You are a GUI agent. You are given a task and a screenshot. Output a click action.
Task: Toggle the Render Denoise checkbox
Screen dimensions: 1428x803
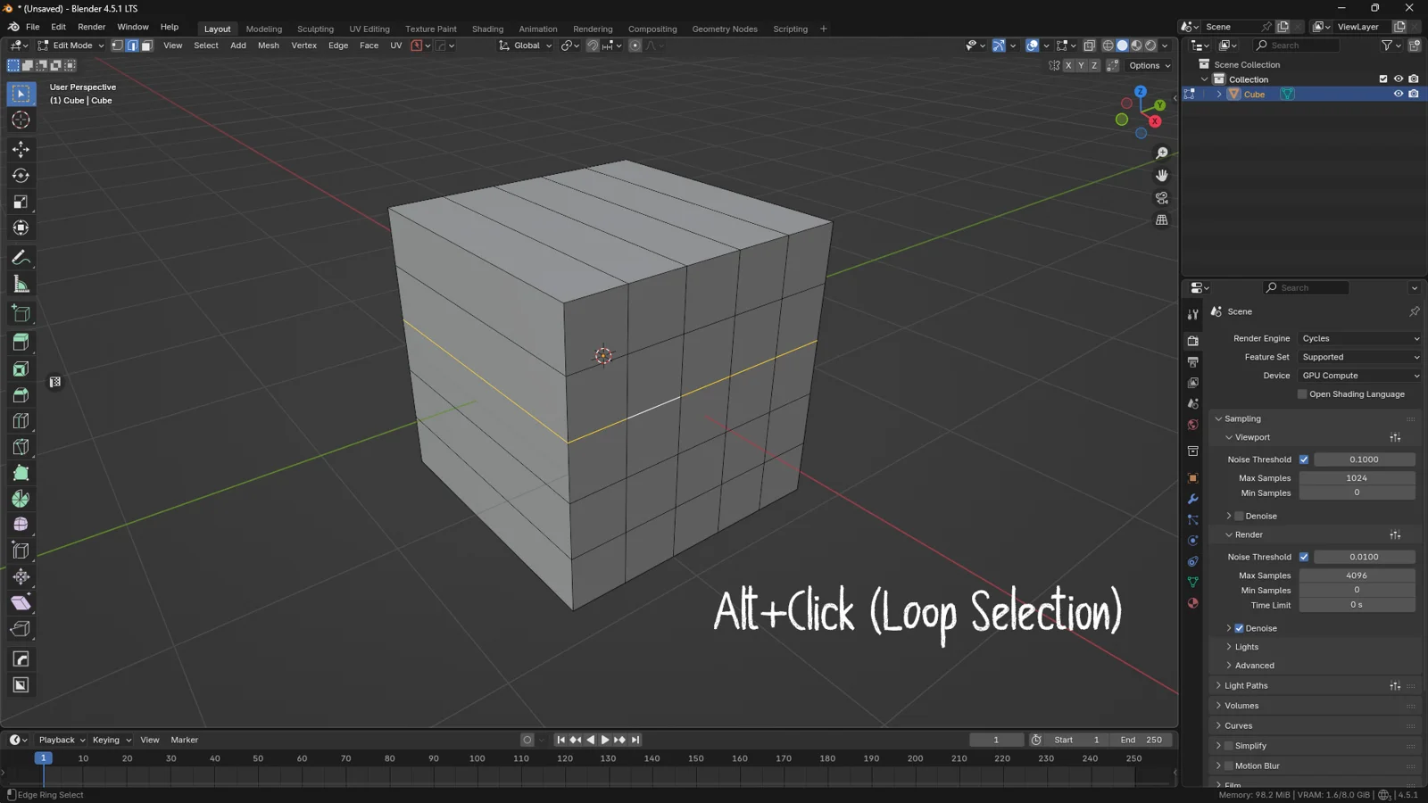click(x=1239, y=628)
